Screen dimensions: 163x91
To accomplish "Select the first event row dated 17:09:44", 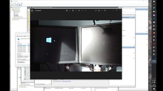I will click(x=24, y=45).
